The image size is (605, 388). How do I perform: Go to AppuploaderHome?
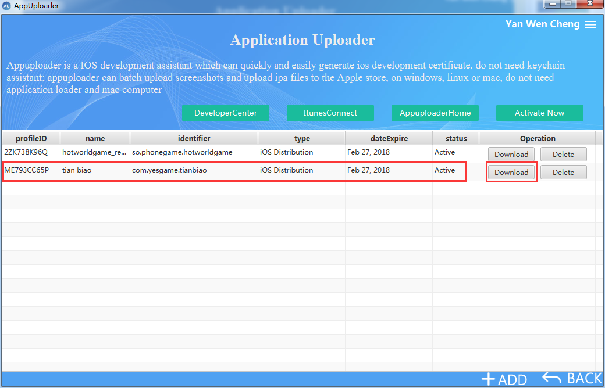pyautogui.click(x=435, y=113)
